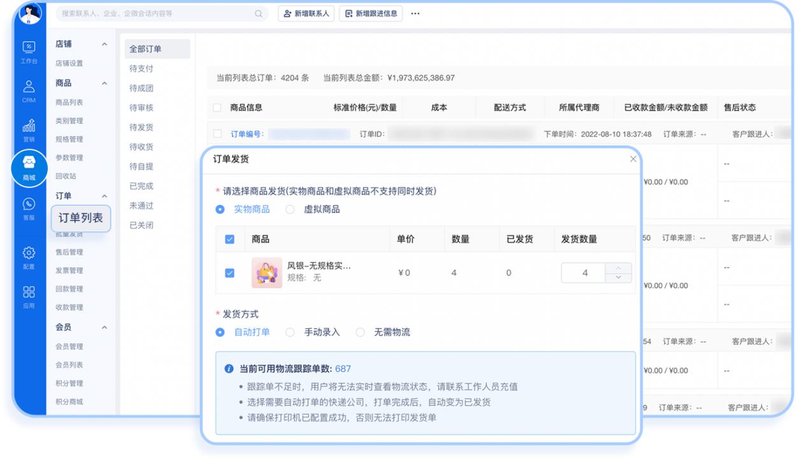Viewport: 795px width, 460px height.
Task: Choose the 手动录入 shipping method
Action: pos(290,332)
